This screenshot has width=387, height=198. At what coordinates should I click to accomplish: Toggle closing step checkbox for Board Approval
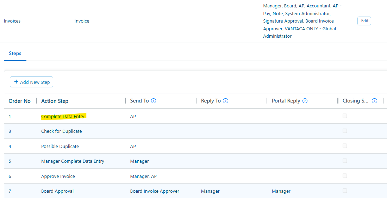pyautogui.click(x=345, y=191)
